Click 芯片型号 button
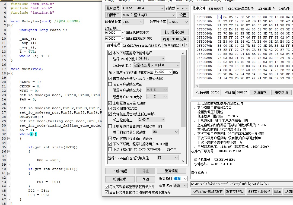 (x=113, y=8)
